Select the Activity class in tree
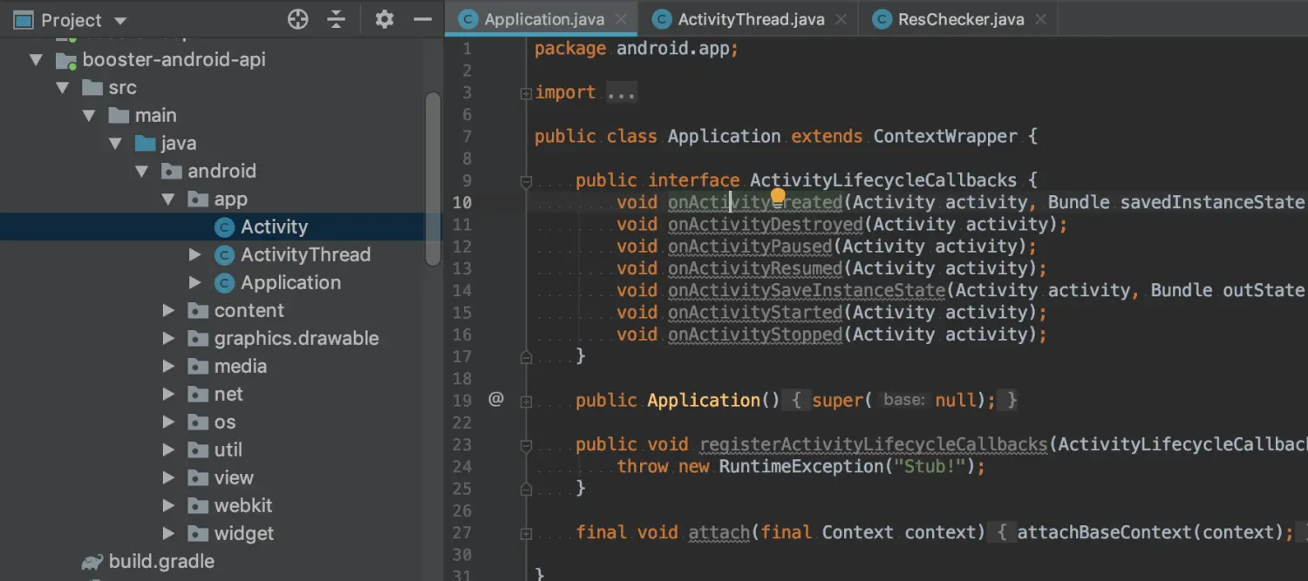The image size is (1308, 581). [x=275, y=227]
